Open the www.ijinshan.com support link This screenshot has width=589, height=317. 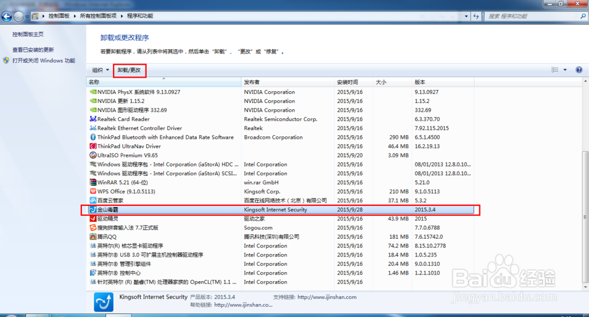327,297
